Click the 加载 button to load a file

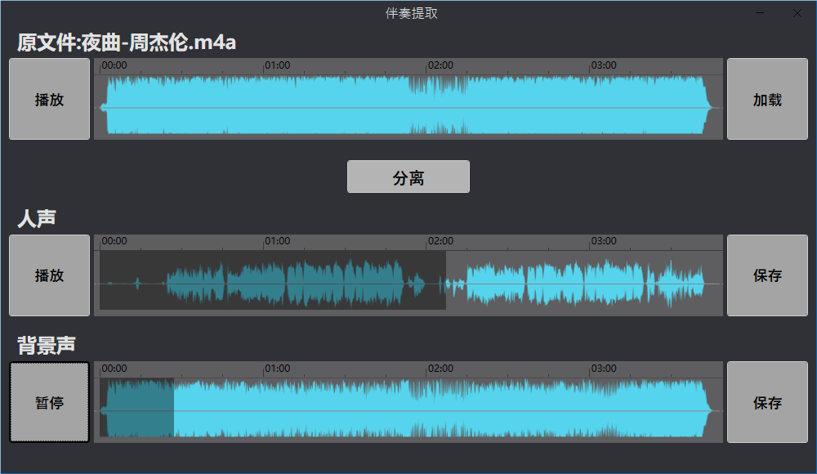pos(767,99)
